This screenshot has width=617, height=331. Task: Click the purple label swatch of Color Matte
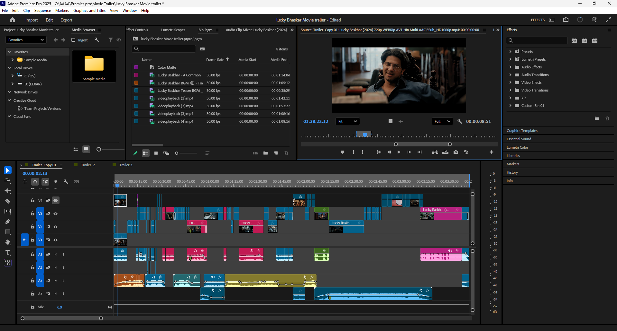(x=136, y=67)
